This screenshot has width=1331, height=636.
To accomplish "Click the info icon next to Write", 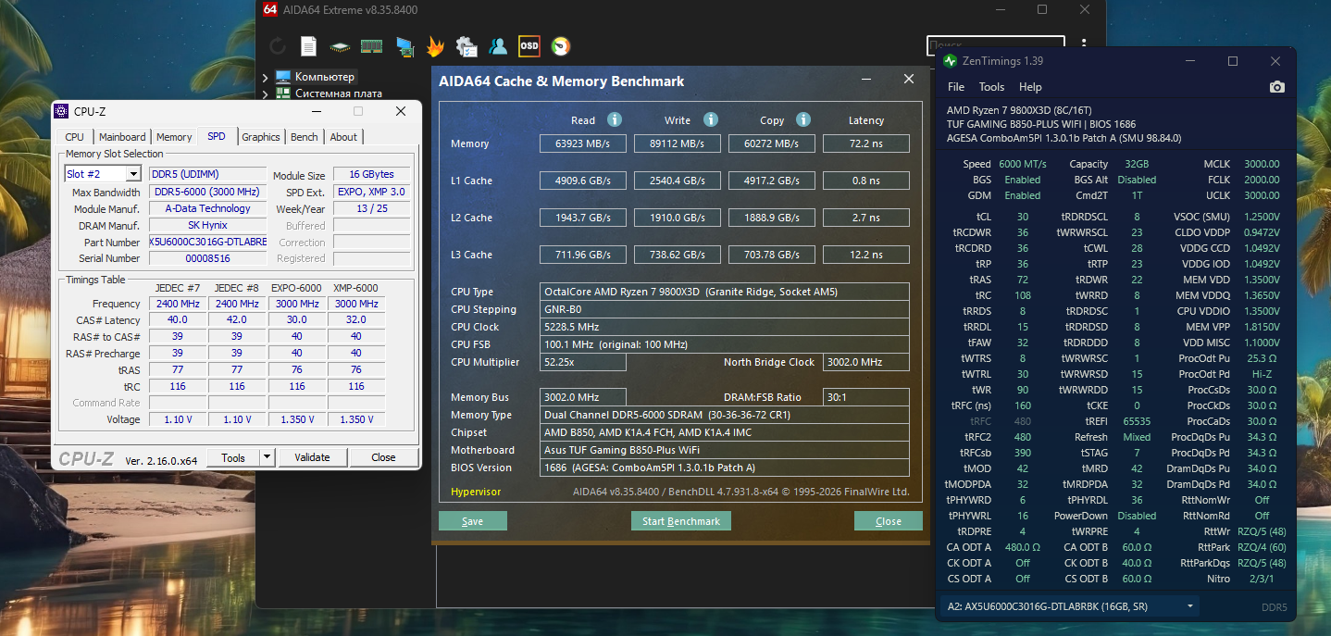I will [711, 119].
